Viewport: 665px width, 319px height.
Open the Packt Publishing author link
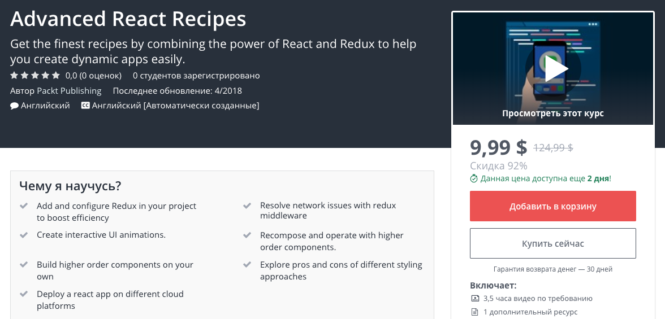pos(69,91)
